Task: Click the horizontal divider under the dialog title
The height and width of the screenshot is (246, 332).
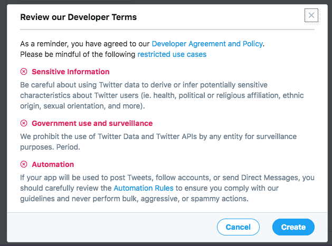Action: (x=167, y=29)
